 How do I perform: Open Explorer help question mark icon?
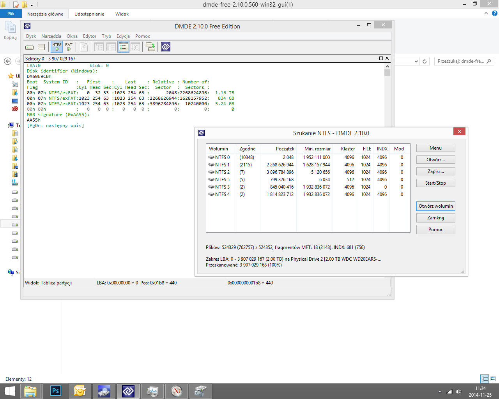[495, 13]
